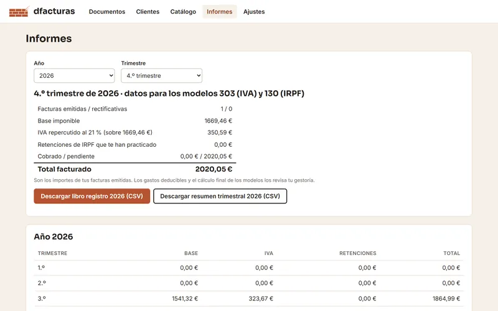Select the Informes navigation tab

coord(220,12)
